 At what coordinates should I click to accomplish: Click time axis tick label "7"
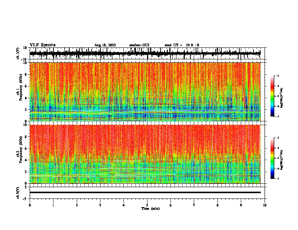click(194, 205)
